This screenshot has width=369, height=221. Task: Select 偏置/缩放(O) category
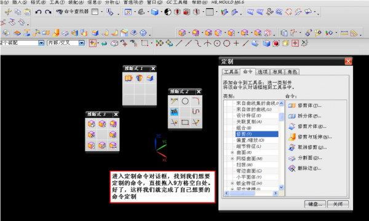coord(250,140)
